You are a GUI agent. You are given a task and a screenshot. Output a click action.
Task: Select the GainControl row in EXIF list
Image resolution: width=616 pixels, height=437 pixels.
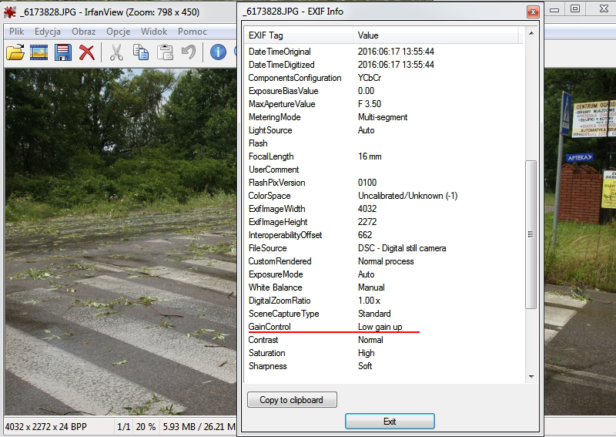click(x=269, y=327)
